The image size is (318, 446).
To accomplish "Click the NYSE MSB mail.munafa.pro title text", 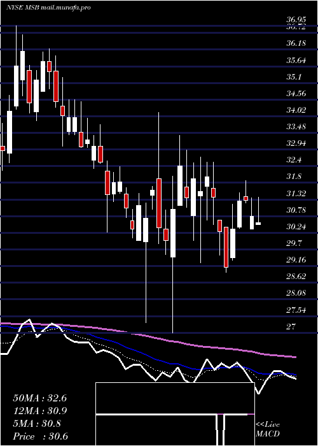I will click(x=48, y=8).
